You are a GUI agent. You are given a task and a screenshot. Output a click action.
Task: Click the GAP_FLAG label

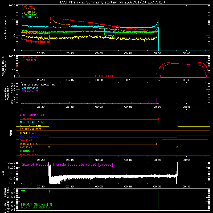[26, 118]
